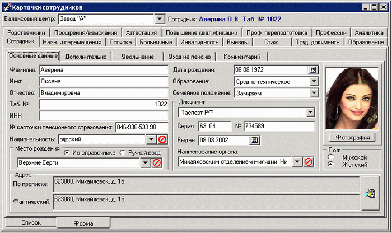Open the Образование dropdown list

coord(314,82)
